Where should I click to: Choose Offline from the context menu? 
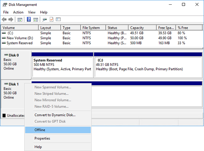point(58,130)
